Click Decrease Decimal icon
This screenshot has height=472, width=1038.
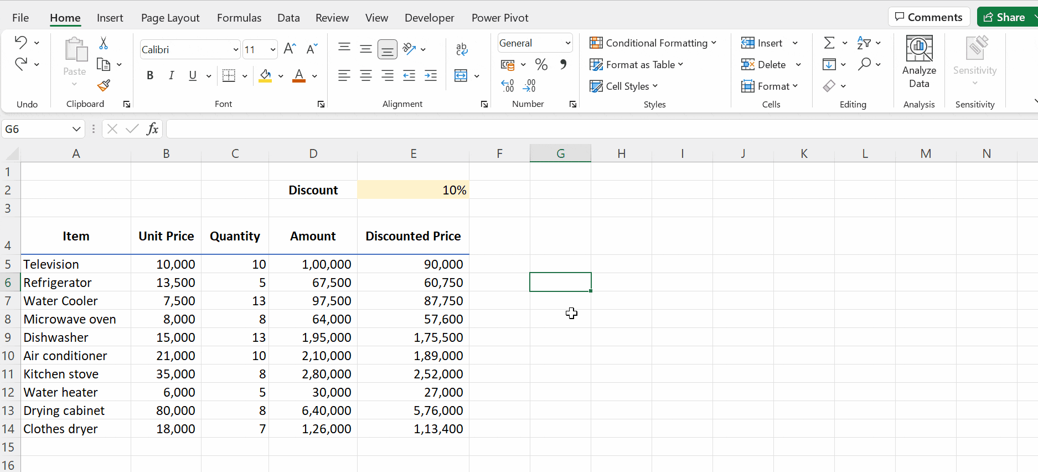[x=529, y=85]
